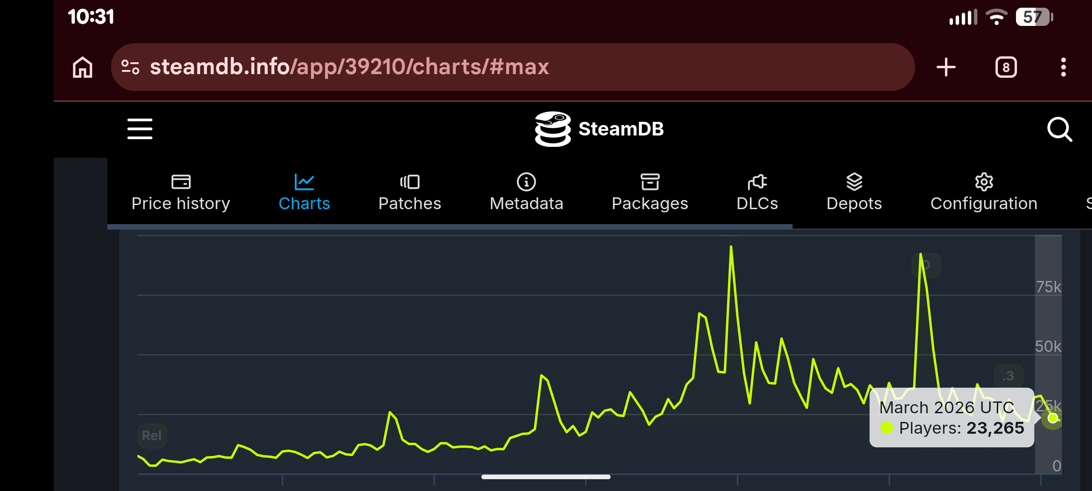Go to the Packages tab
Viewport: 1092px width, 491px height.
click(650, 193)
